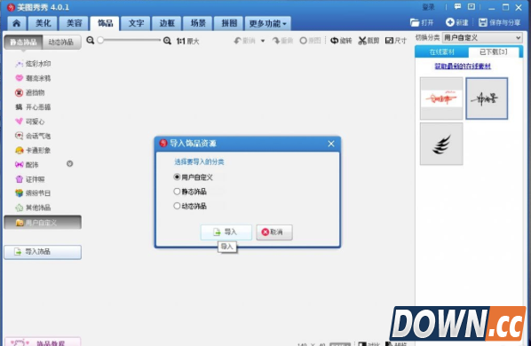Screen dimensions: 531x346
Task: Open the 潮流涂鸦 sticker category
Action: (33, 78)
